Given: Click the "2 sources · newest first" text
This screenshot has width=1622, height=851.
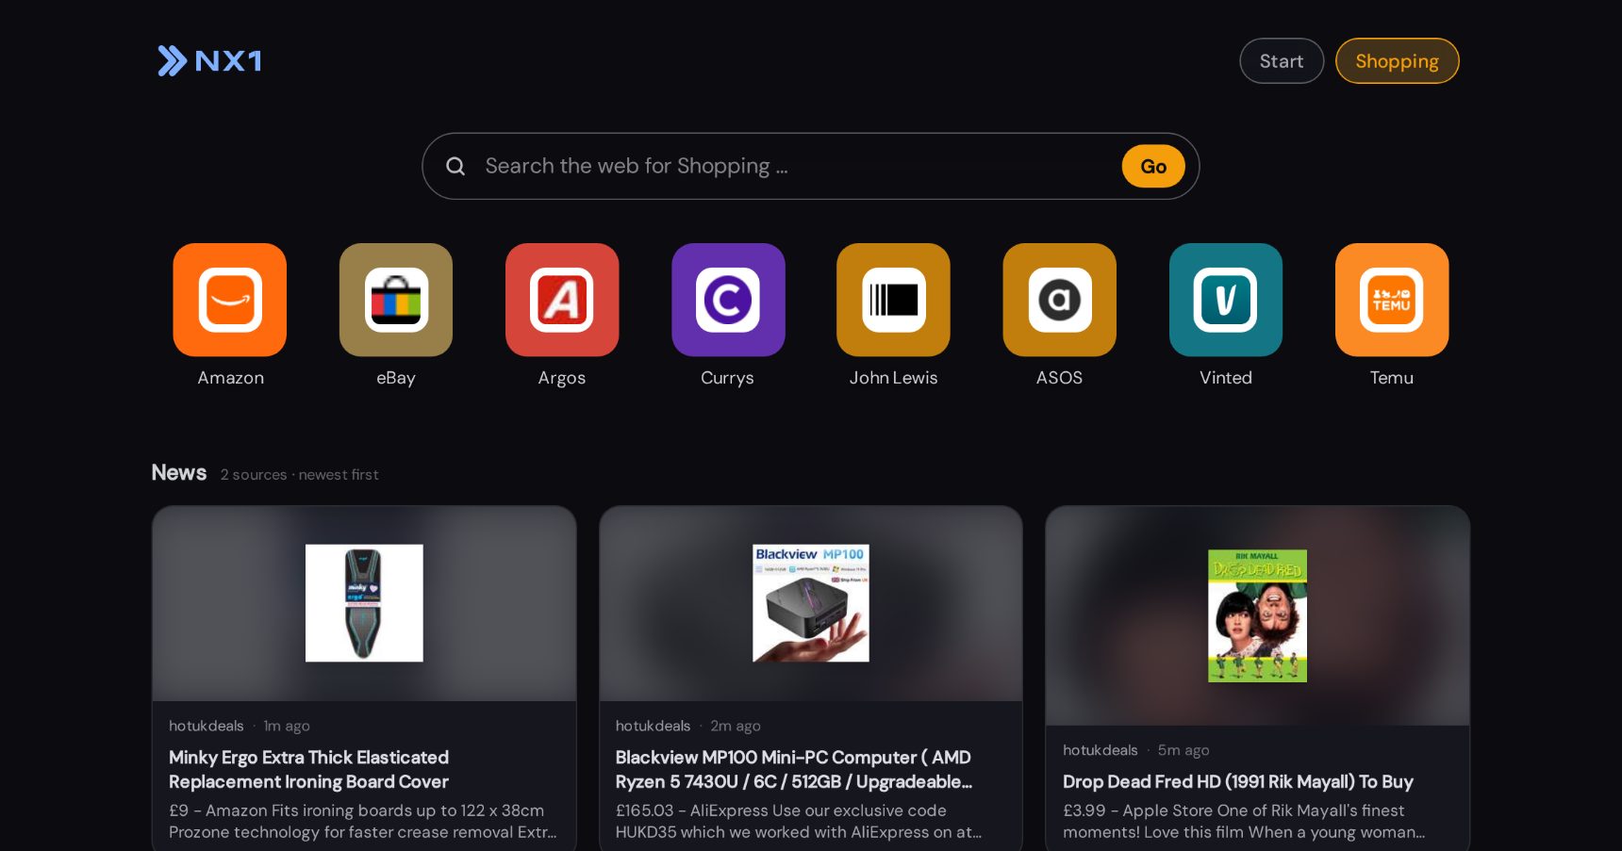Looking at the screenshot, I should pyautogui.click(x=300, y=475).
